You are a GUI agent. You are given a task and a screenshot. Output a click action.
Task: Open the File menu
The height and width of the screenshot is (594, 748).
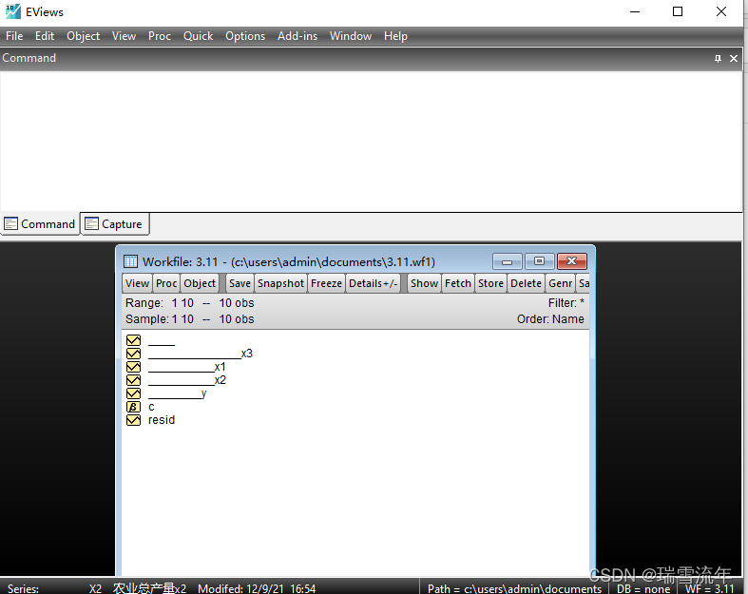click(14, 36)
